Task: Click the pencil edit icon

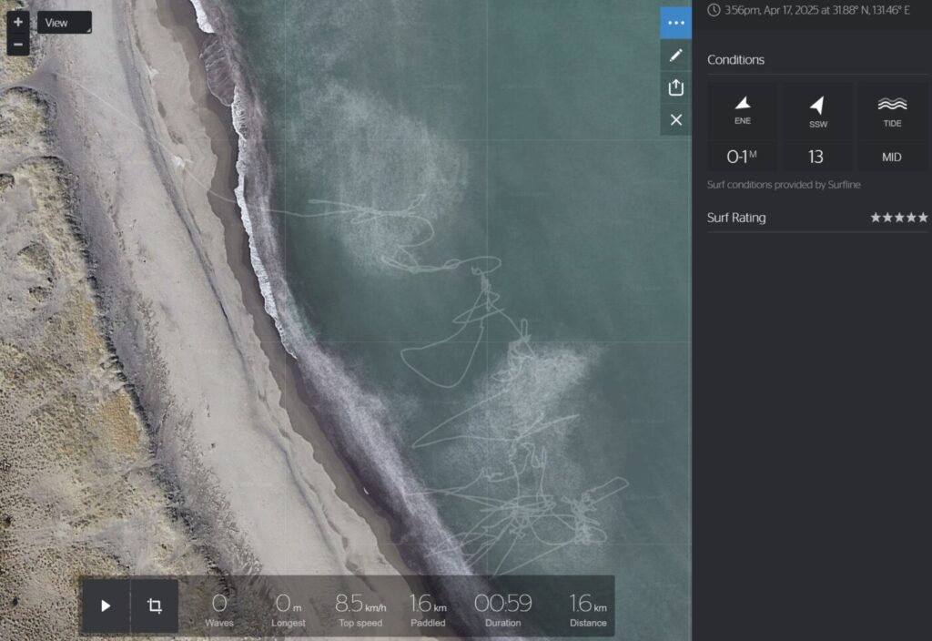Action: click(x=675, y=56)
